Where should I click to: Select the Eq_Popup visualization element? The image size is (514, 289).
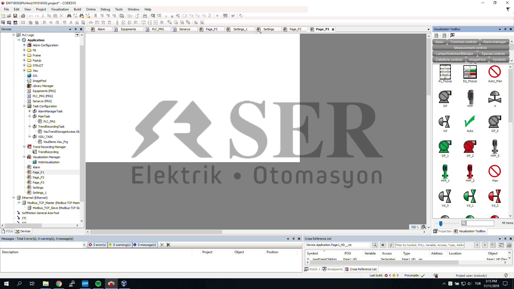point(470,72)
